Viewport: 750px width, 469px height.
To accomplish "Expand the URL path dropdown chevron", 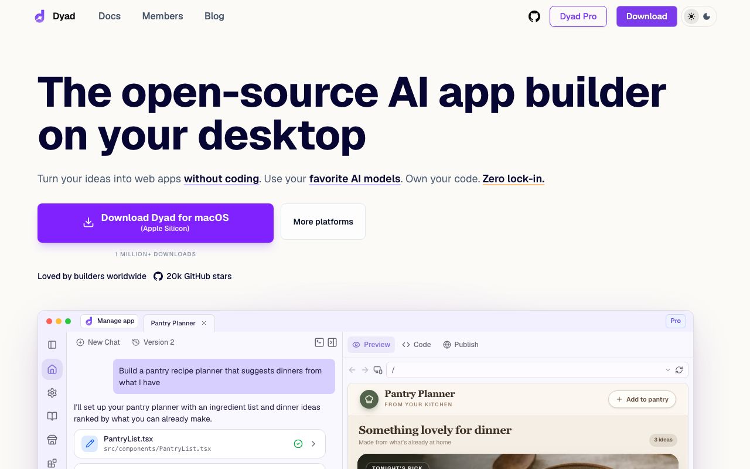I will [667, 370].
